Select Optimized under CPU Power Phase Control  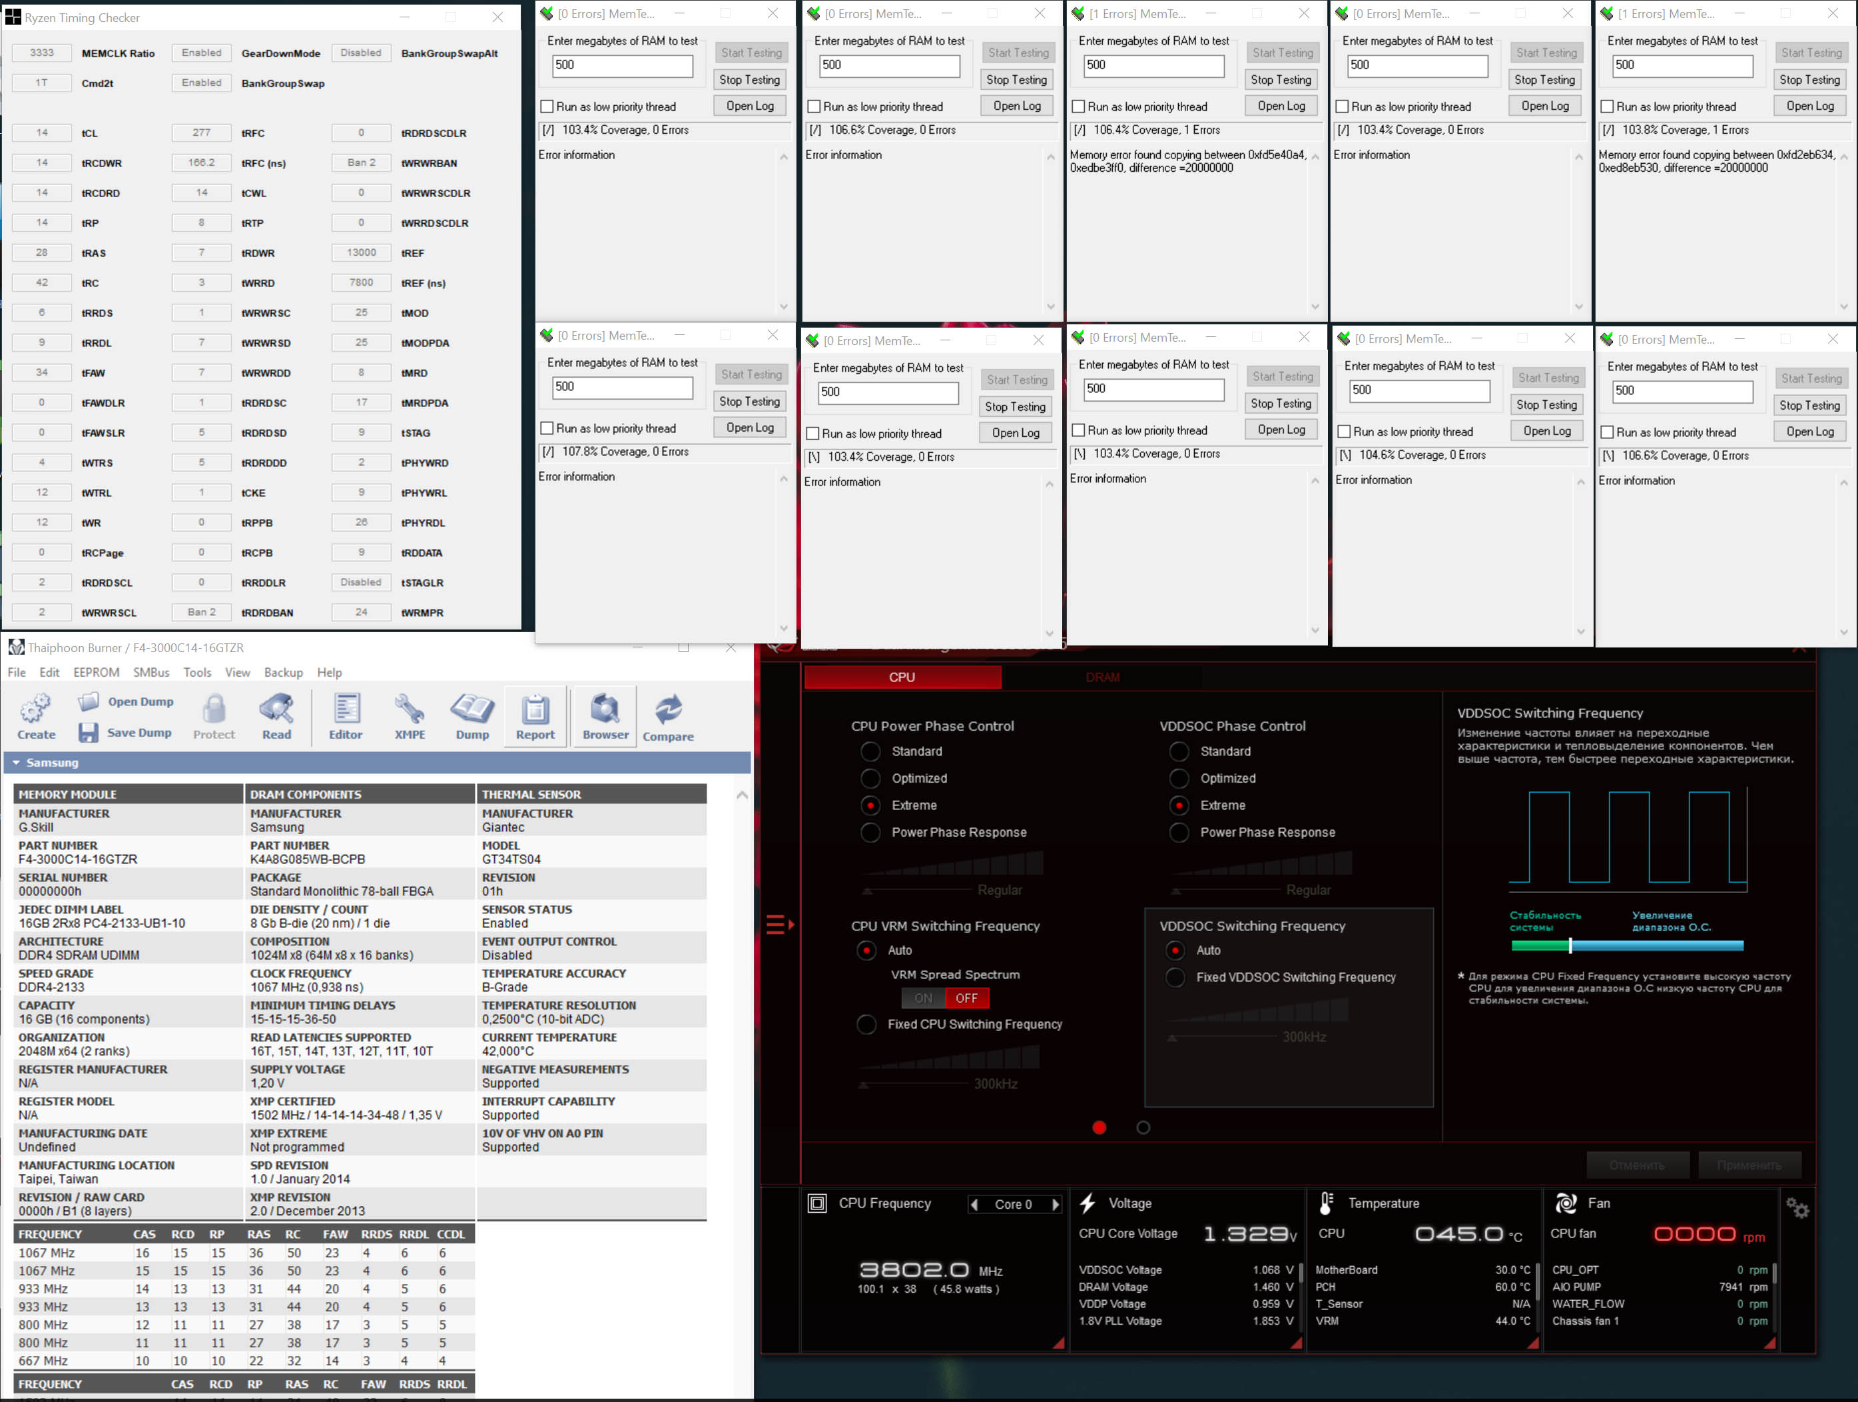(871, 778)
